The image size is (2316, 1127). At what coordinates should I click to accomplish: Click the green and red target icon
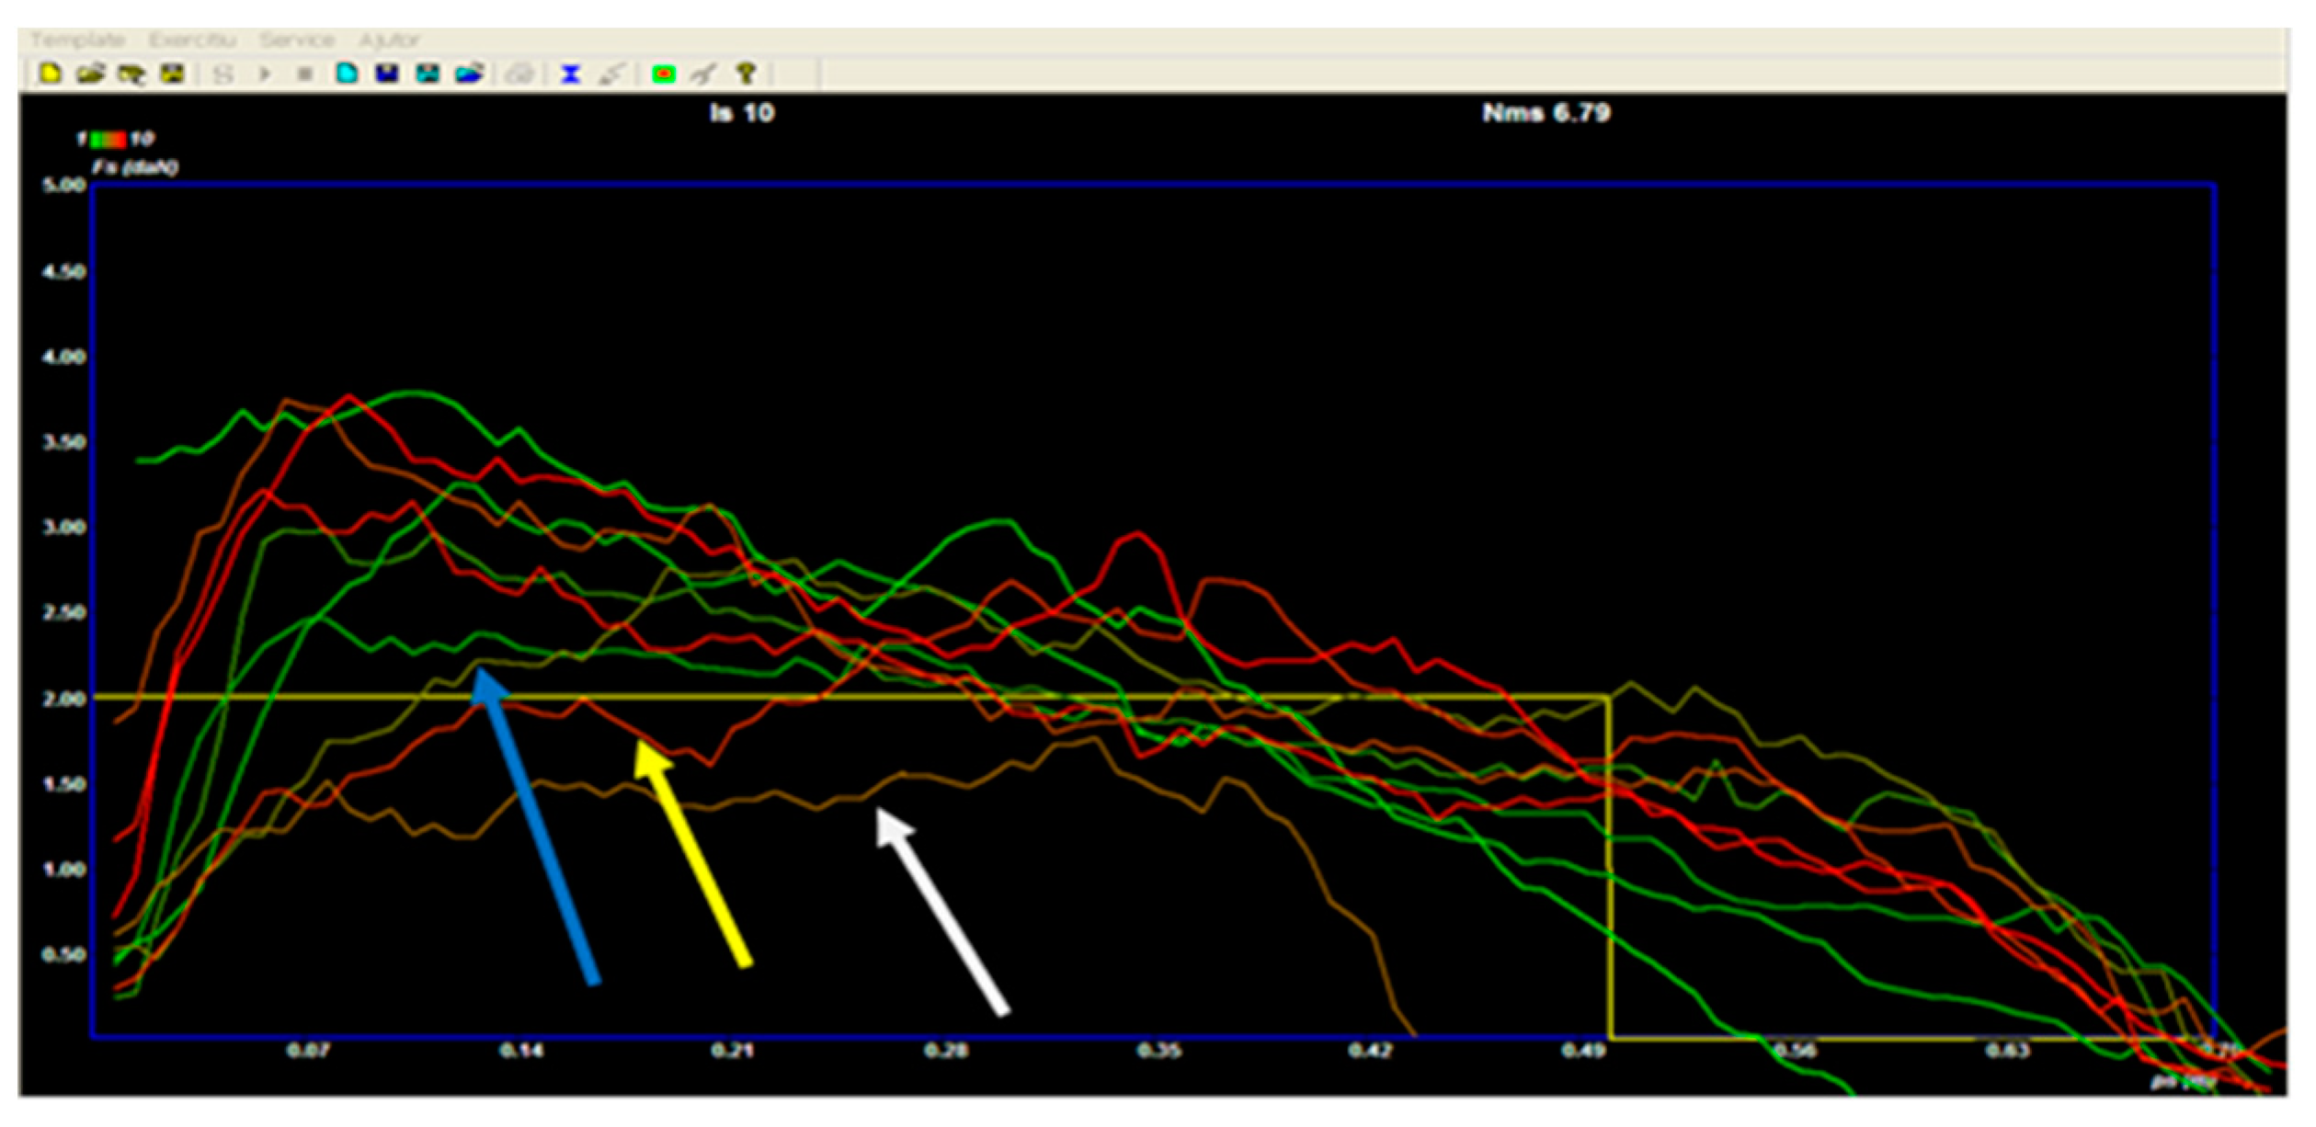coord(664,74)
